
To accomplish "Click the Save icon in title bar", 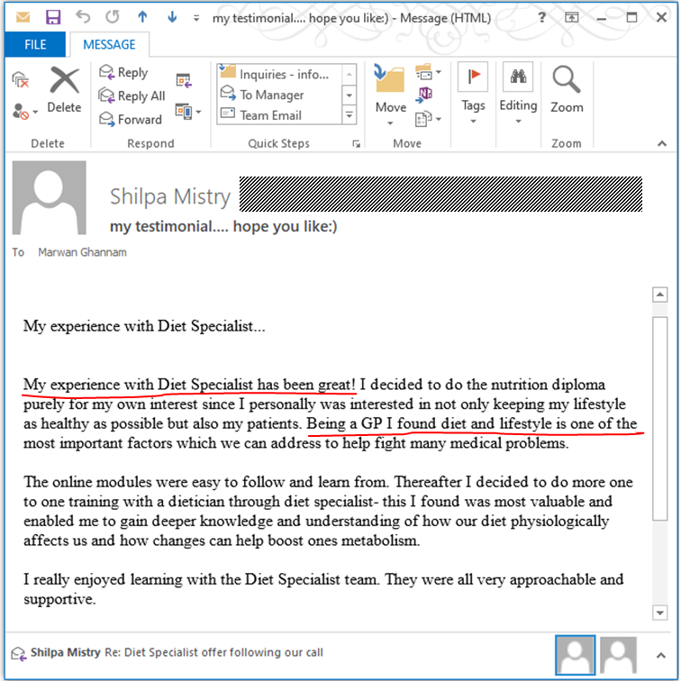I will pyautogui.click(x=53, y=17).
